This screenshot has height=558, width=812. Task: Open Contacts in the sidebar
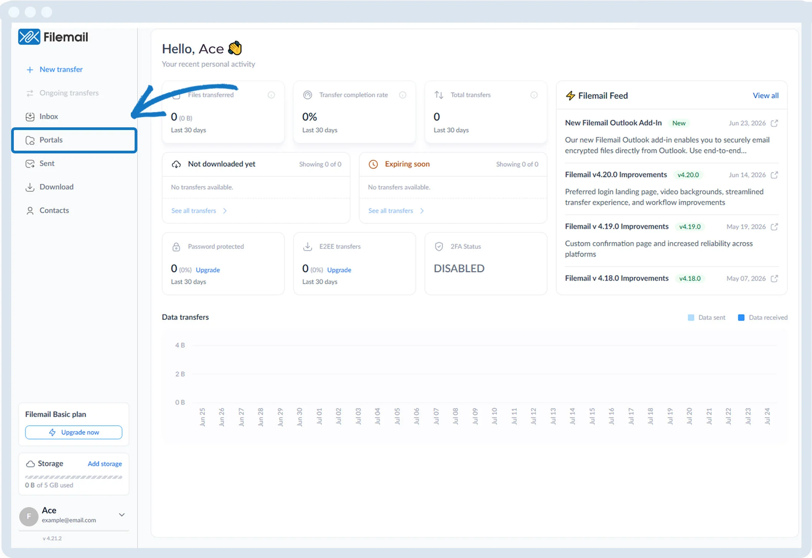coord(54,210)
